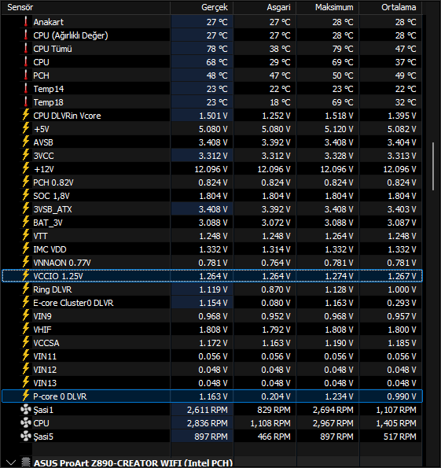
Task: Click the lightning icon beside VCCSA
Action: click(x=26, y=342)
